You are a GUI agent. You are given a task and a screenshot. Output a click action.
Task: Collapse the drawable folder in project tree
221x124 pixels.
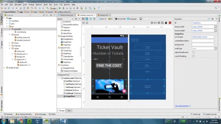[x=10, y=29]
